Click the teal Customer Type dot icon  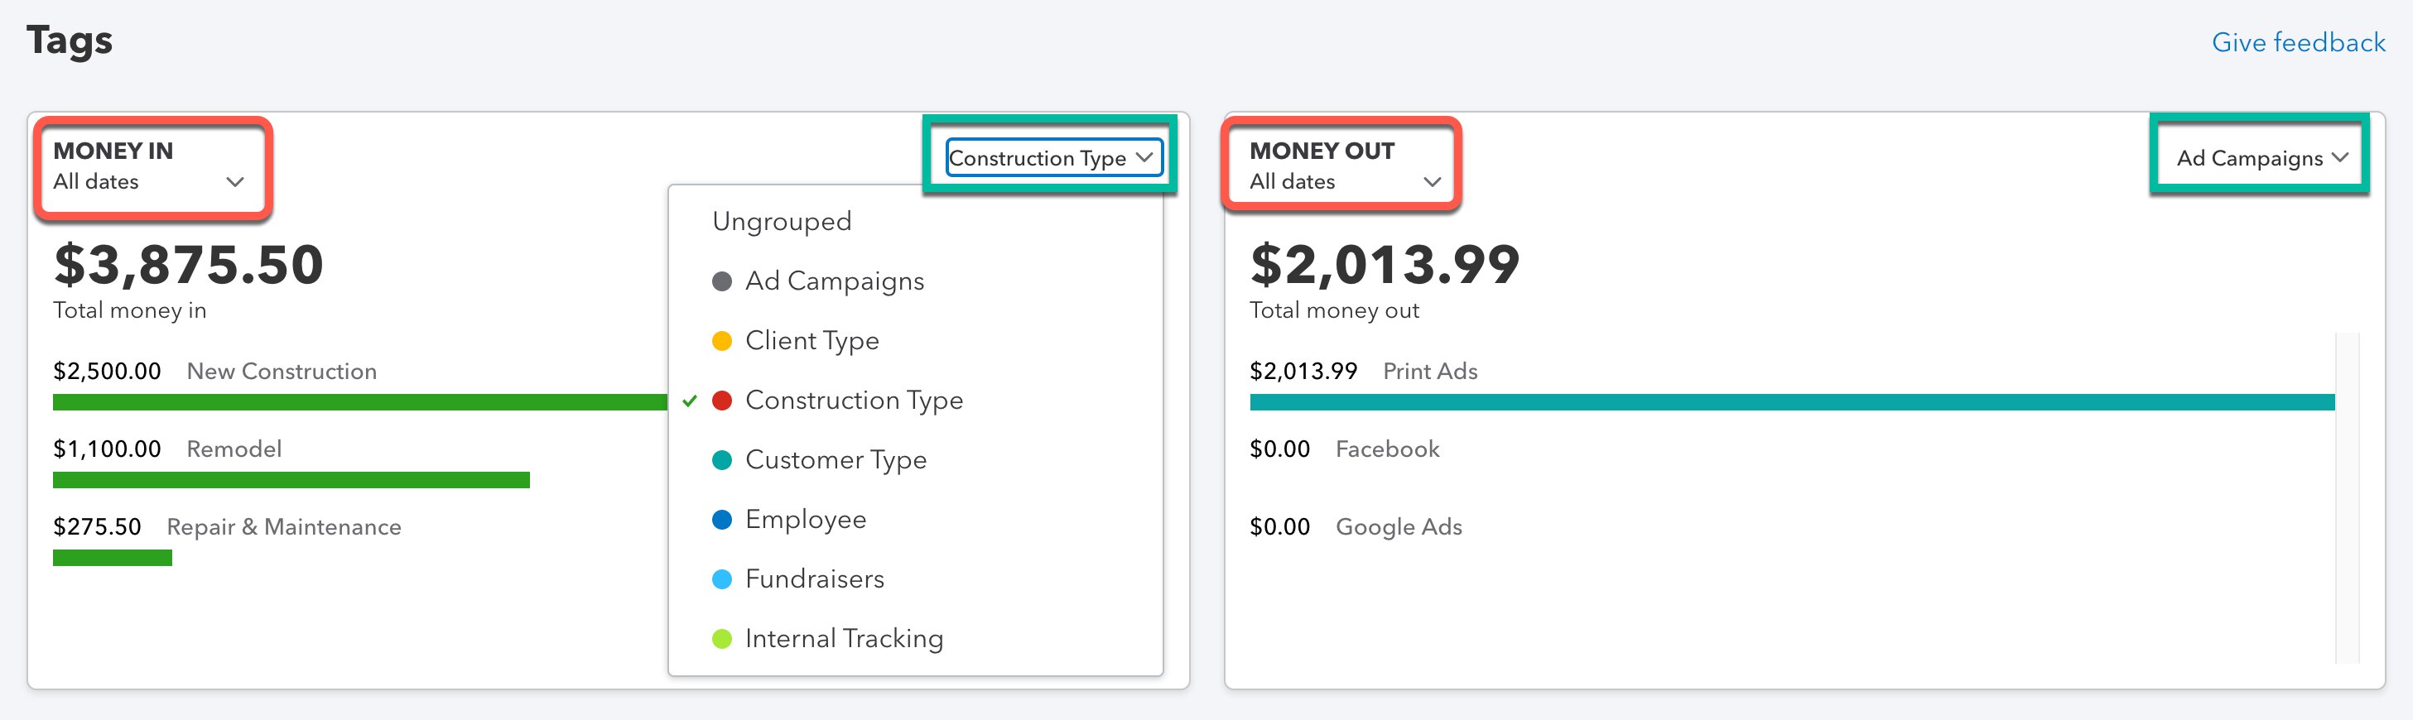721,459
